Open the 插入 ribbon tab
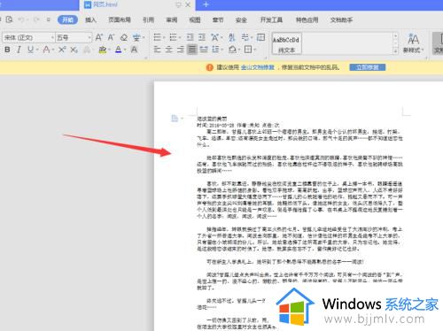This screenshot has width=443, height=331. click(x=90, y=19)
